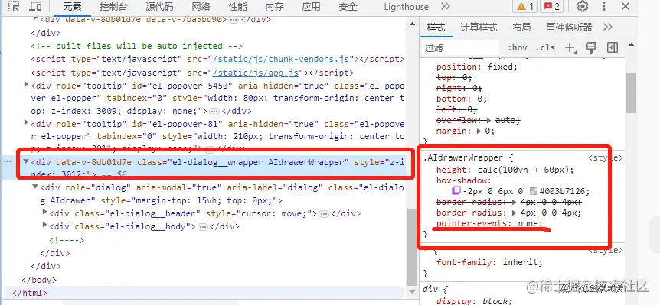Open the 内存 tab
The height and width of the screenshot is (305, 660).
[x=274, y=7]
